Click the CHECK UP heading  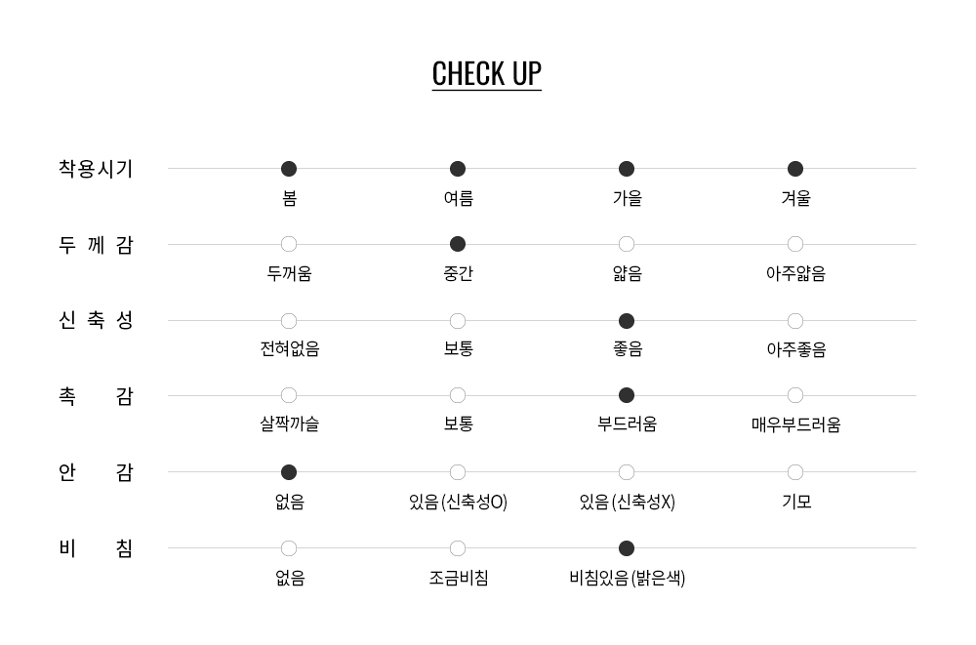coord(487,74)
